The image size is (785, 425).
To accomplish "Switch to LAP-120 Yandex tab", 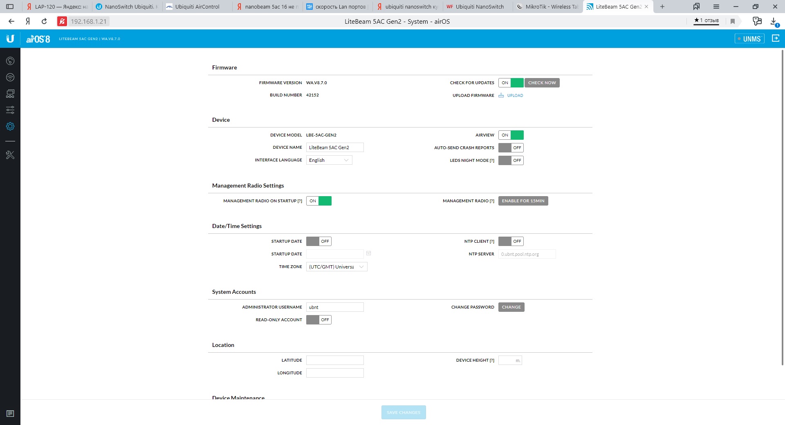I will [57, 7].
